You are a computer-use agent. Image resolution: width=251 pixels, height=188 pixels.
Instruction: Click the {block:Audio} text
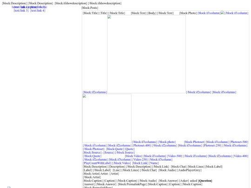[x=167, y=170]
